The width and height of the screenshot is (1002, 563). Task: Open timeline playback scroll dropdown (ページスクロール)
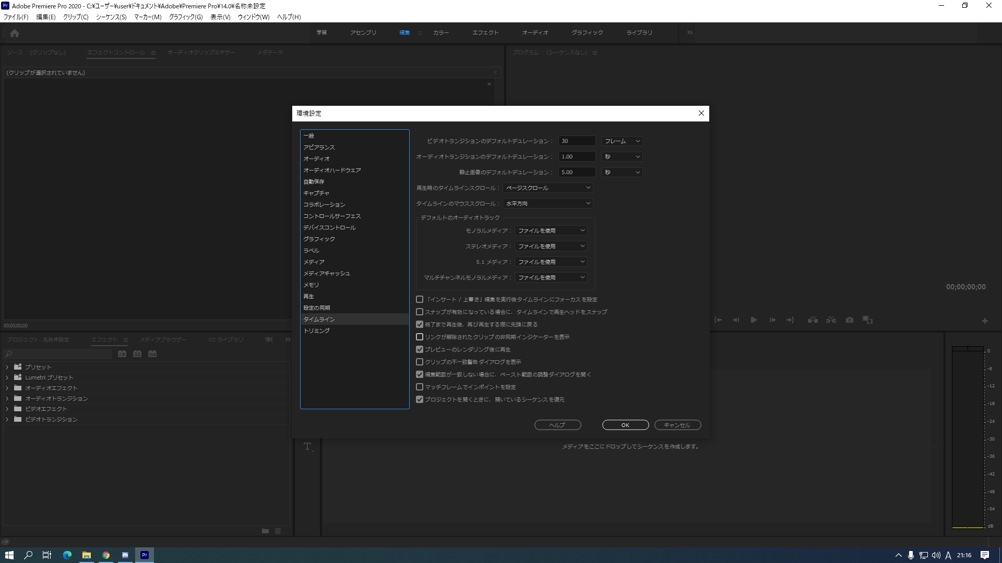(548, 188)
